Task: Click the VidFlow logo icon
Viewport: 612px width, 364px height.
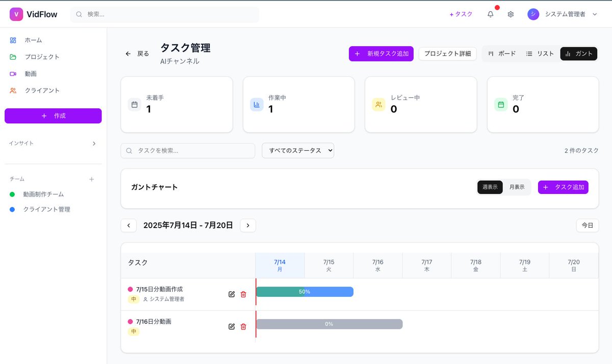Action: pos(16,14)
